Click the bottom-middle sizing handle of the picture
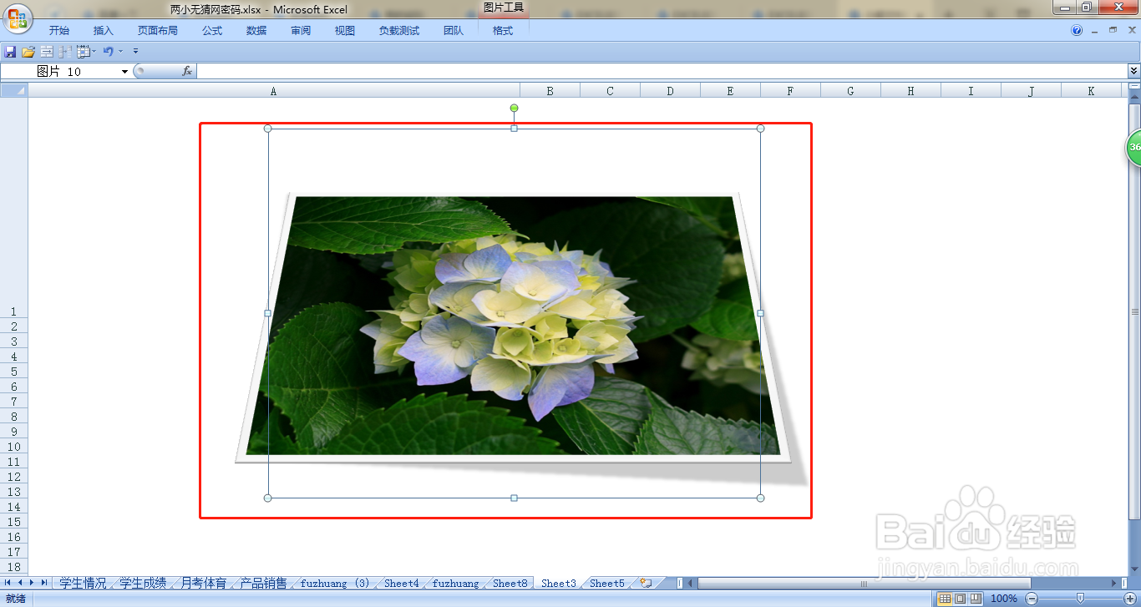 [x=514, y=498]
